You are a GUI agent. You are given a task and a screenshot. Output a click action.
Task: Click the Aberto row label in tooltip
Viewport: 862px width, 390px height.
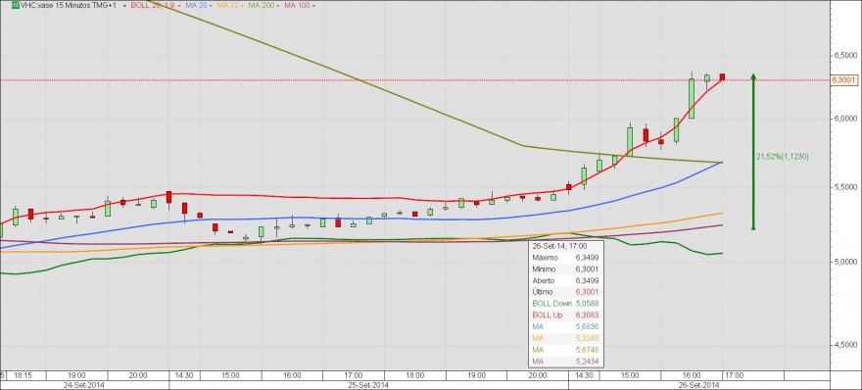pos(543,280)
